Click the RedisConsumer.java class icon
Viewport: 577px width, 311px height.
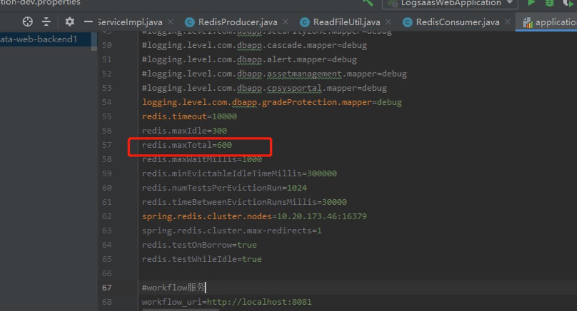point(407,22)
